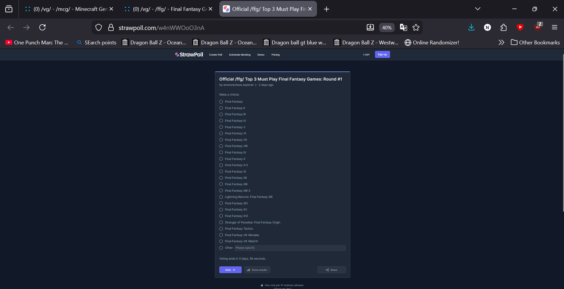564x289 pixels.
Task: Submit the poll with the Vote button
Action: pyautogui.click(x=230, y=270)
